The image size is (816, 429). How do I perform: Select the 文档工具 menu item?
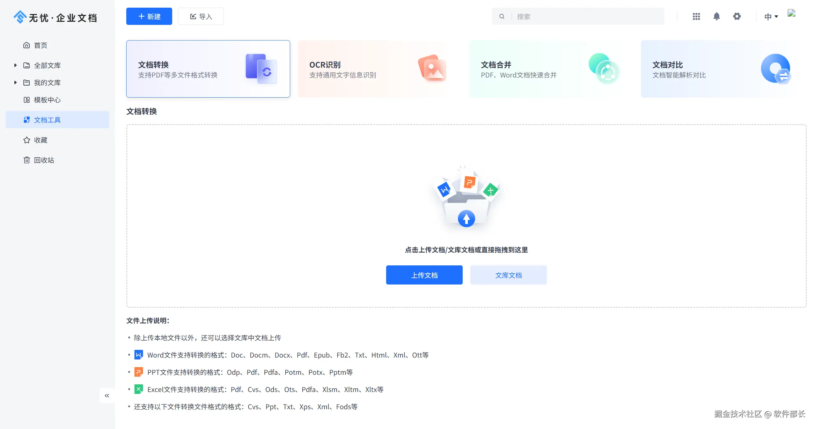57,120
